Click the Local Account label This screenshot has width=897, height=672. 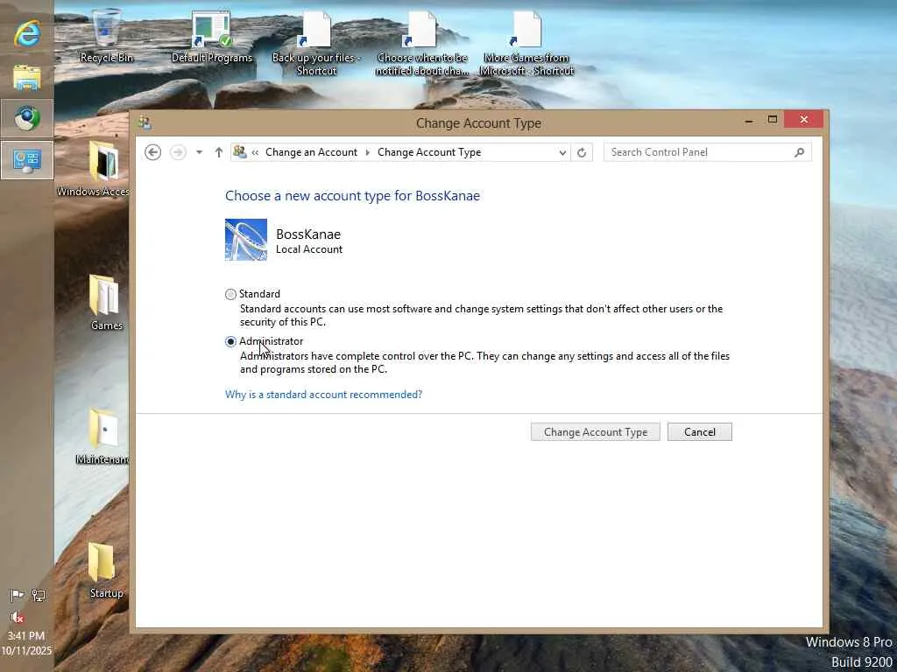pyautogui.click(x=309, y=249)
